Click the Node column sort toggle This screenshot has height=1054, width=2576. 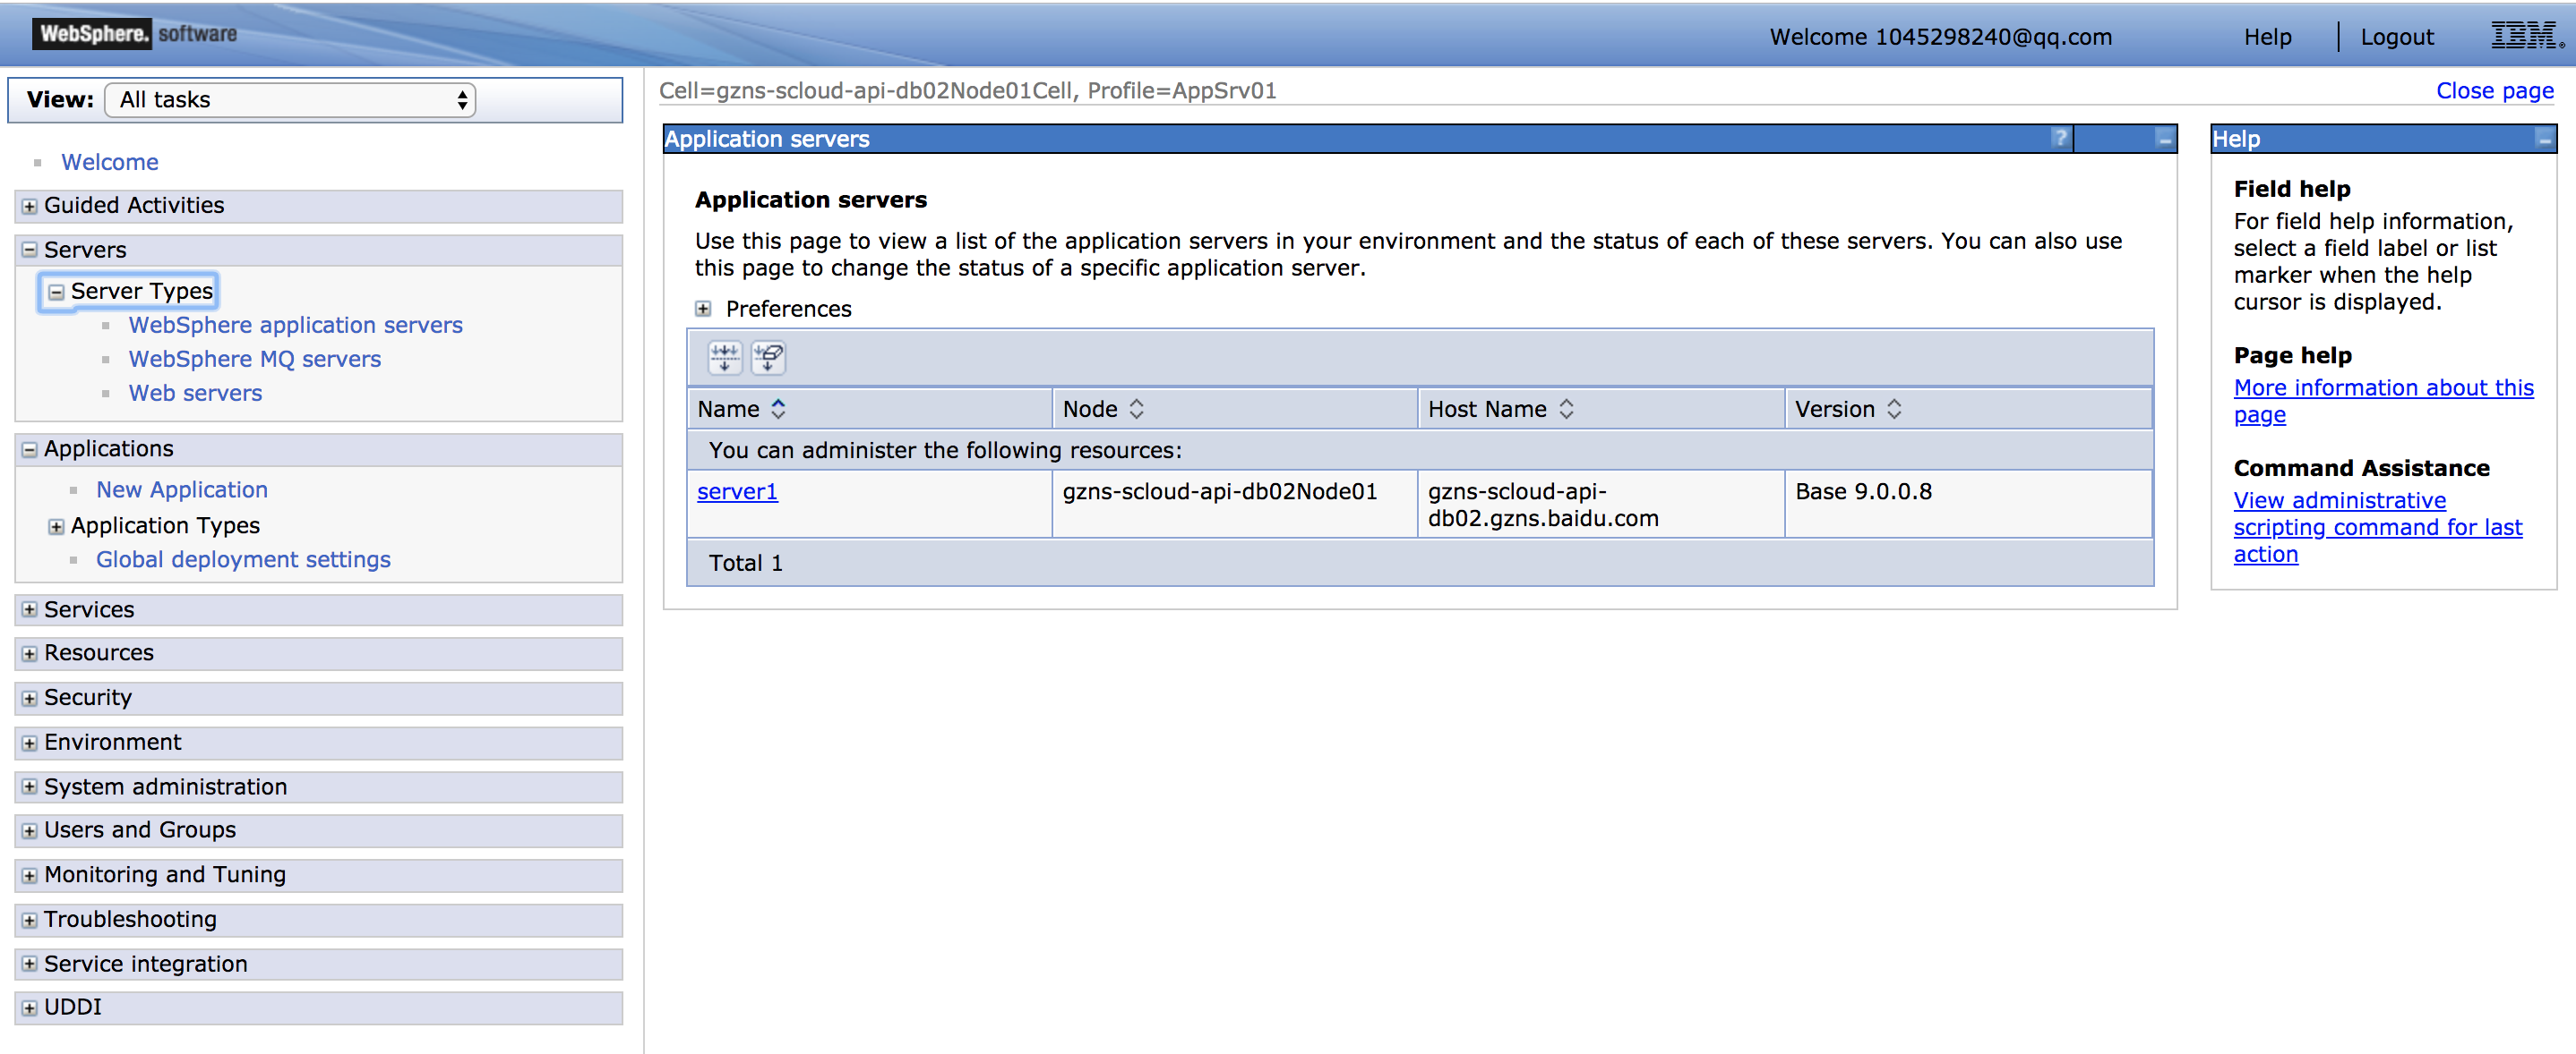pyautogui.click(x=1138, y=407)
